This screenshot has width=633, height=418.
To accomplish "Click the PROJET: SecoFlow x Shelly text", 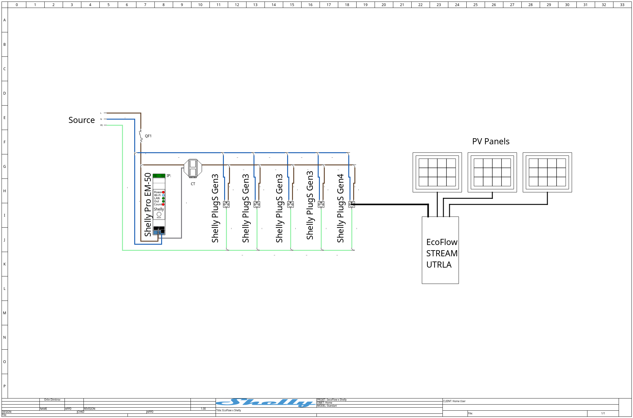I will click(332, 400).
